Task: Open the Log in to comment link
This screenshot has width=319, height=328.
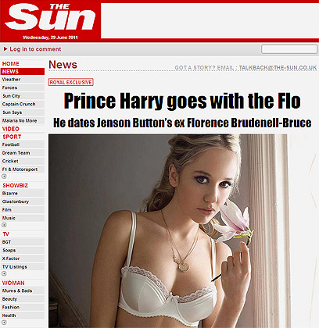Action: 35,49
